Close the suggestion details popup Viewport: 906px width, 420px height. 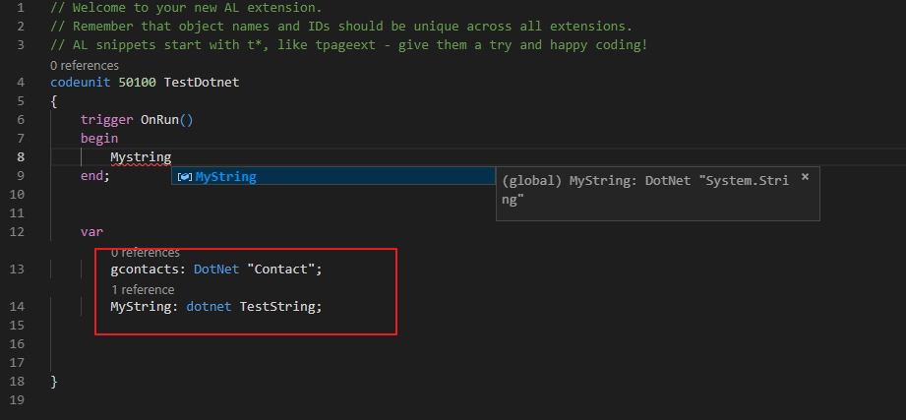click(805, 177)
